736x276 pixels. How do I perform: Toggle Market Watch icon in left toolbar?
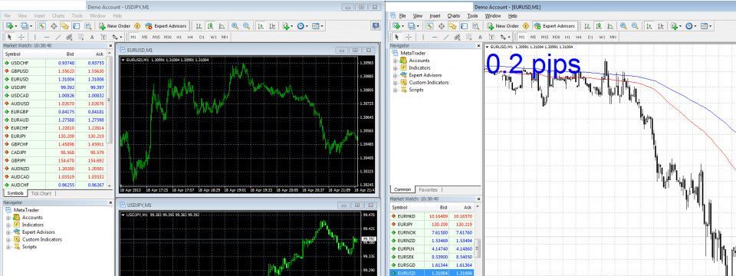(x=41, y=26)
